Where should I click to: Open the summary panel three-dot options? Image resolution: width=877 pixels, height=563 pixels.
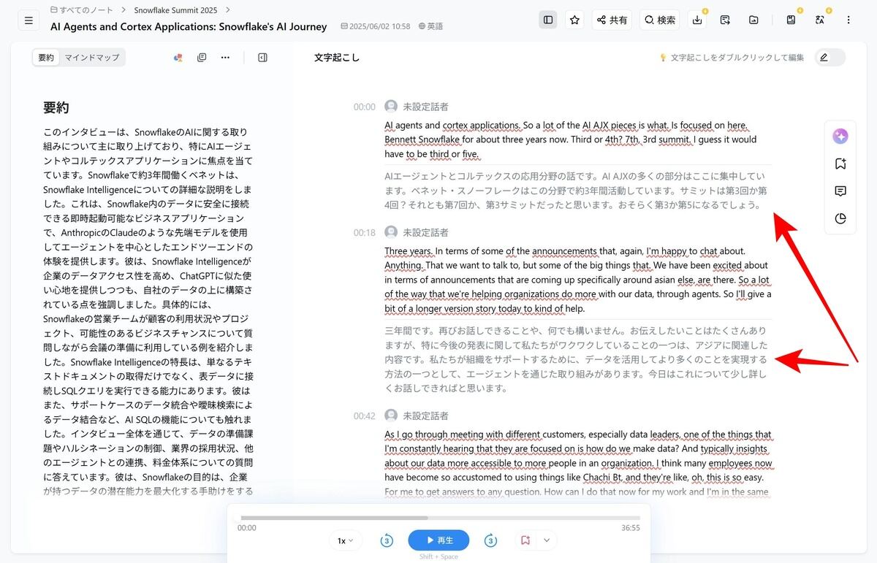point(225,57)
